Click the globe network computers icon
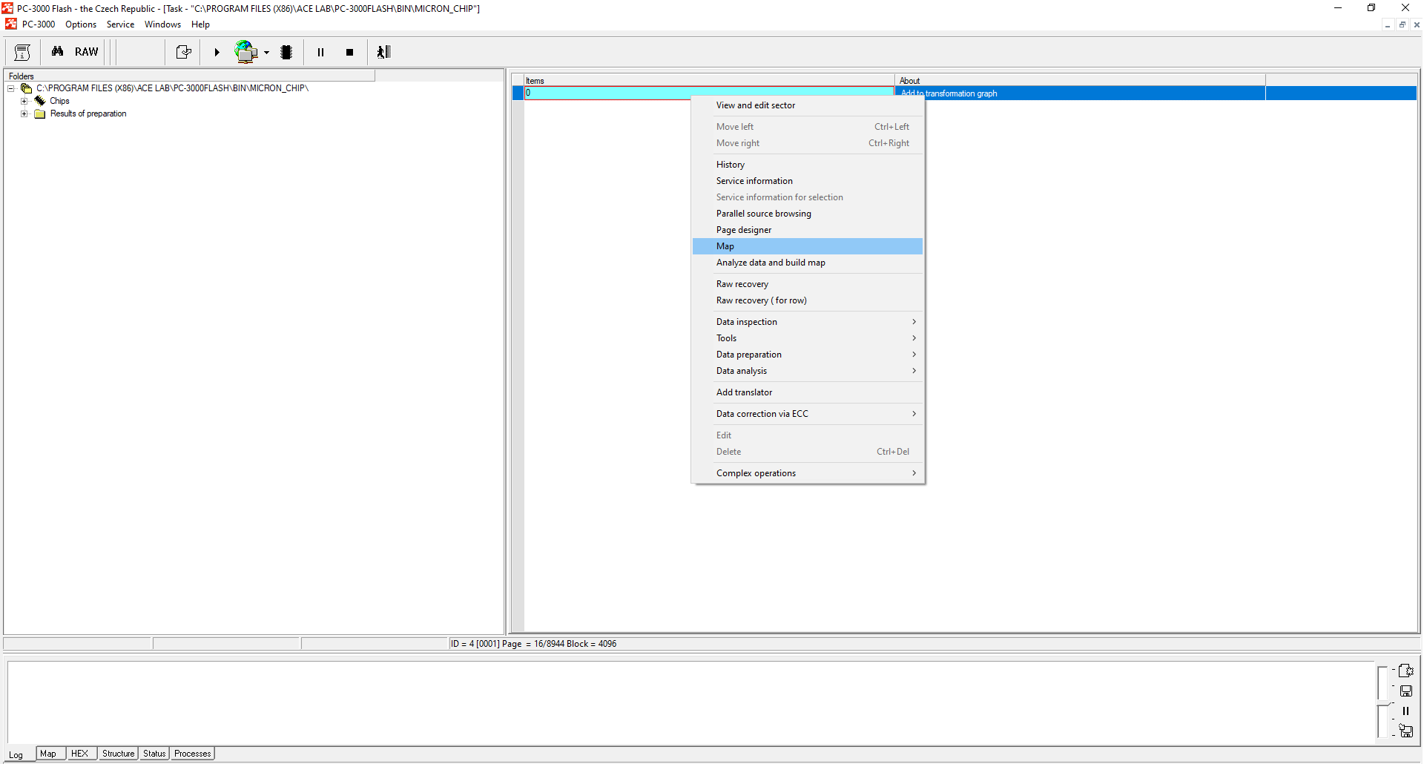The width and height of the screenshot is (1424, 764). (245, 52)
